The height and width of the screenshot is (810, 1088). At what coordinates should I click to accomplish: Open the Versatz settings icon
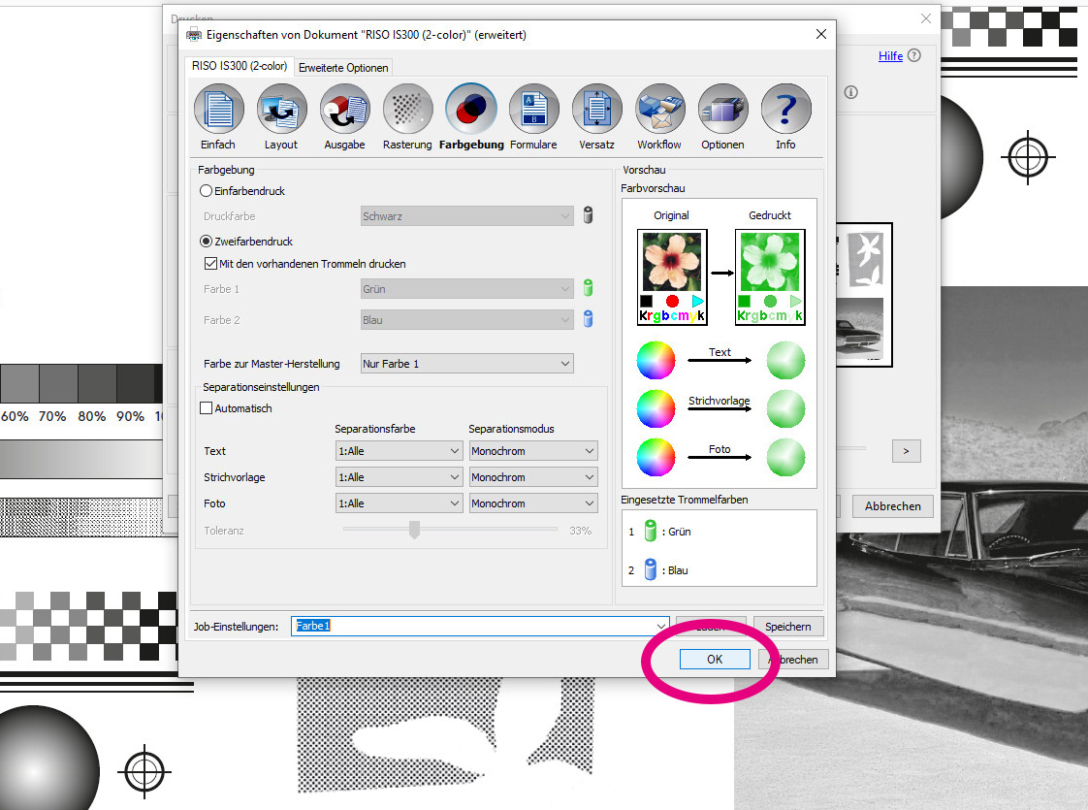[x=596, y=110]
